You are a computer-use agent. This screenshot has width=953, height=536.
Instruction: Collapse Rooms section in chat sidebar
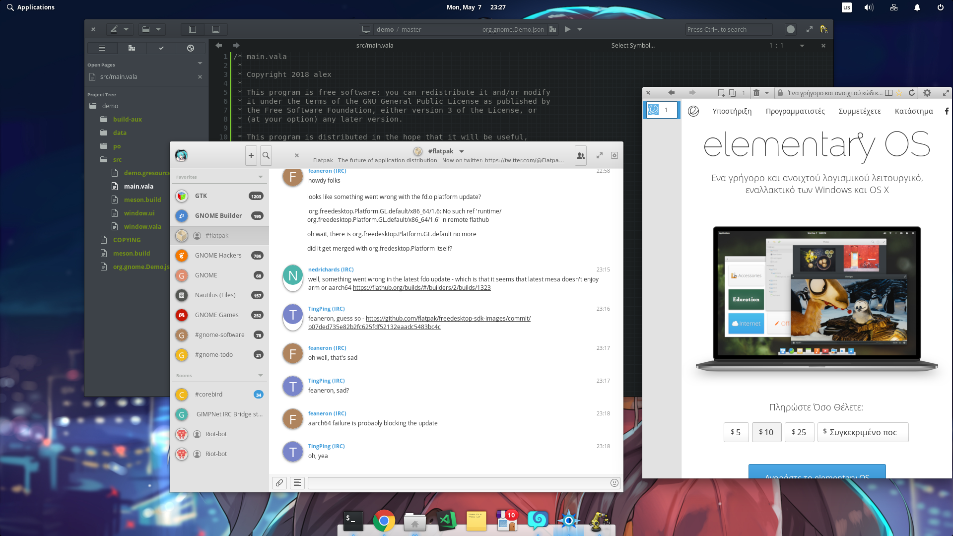(x=261, y=376)
